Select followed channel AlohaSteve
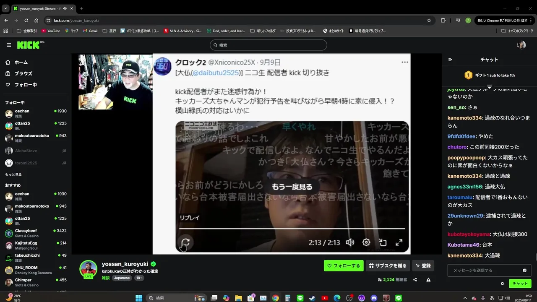 36,151
